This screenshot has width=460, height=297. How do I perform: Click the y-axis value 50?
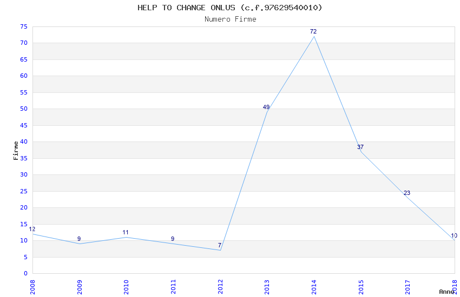pos(24,109)
